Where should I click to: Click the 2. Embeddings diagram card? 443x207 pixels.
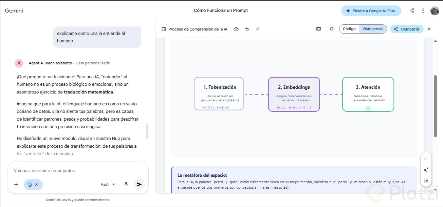(x=294, y=94)
